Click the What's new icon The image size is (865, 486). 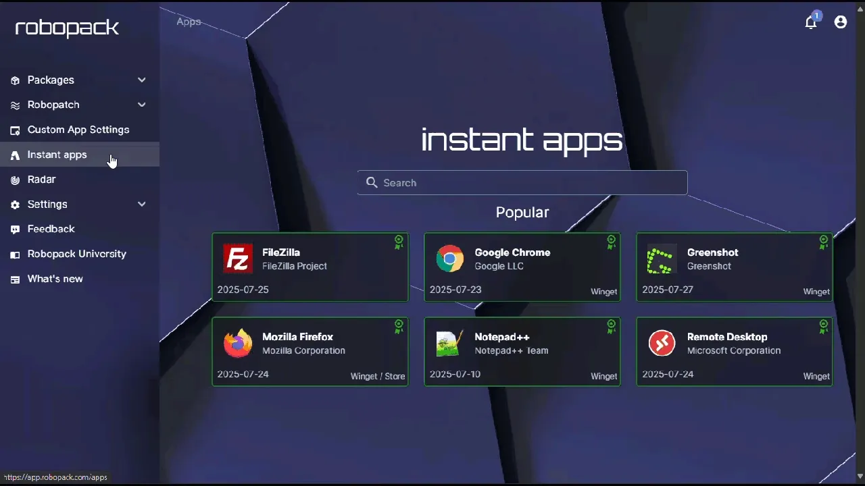click(x=15, y=279)
